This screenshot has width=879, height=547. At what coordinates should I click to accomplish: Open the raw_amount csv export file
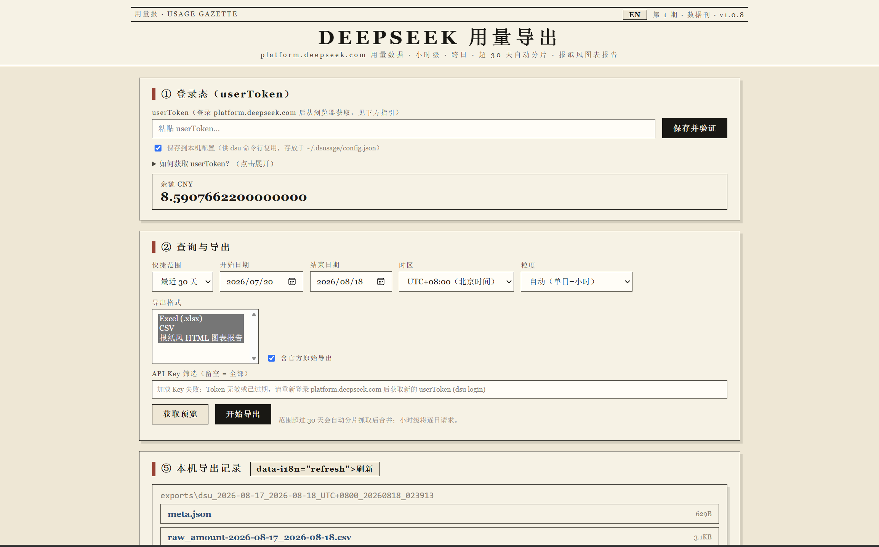click(440, 537)
